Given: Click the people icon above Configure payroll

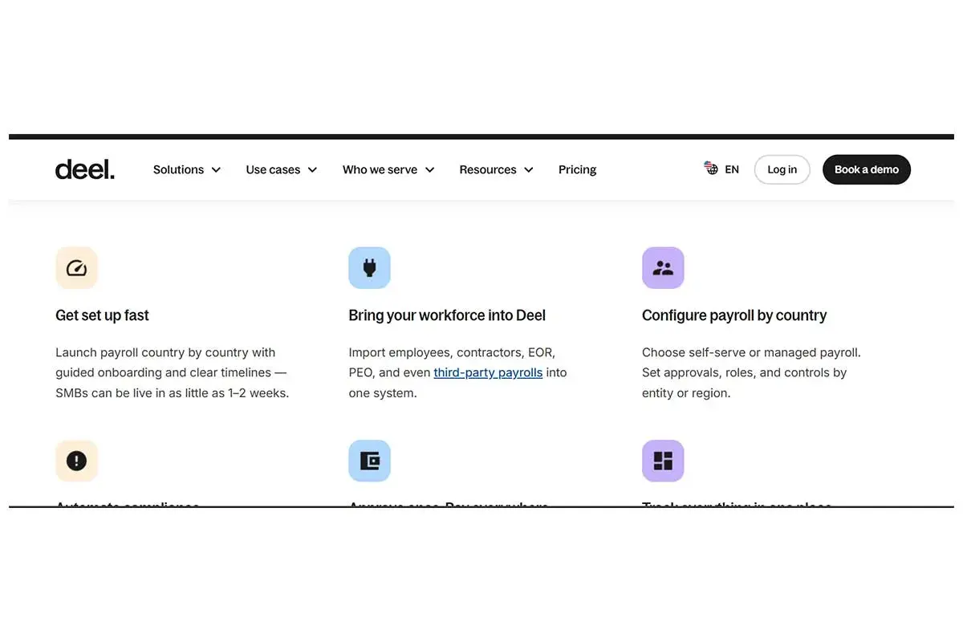Looking at the screenshot, I should [663, 268].
